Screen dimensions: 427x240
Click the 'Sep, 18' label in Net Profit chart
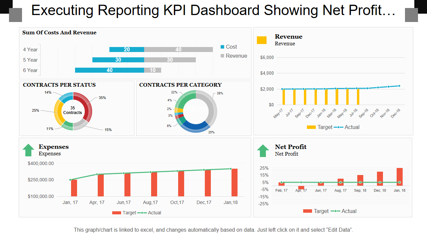[360, 190]
